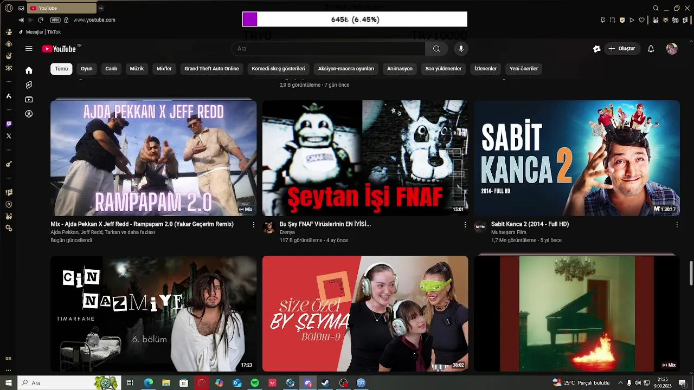Submit search with the magnifier button
The width and height of the screenshot is (694, 390).
(x=436, y=49)
